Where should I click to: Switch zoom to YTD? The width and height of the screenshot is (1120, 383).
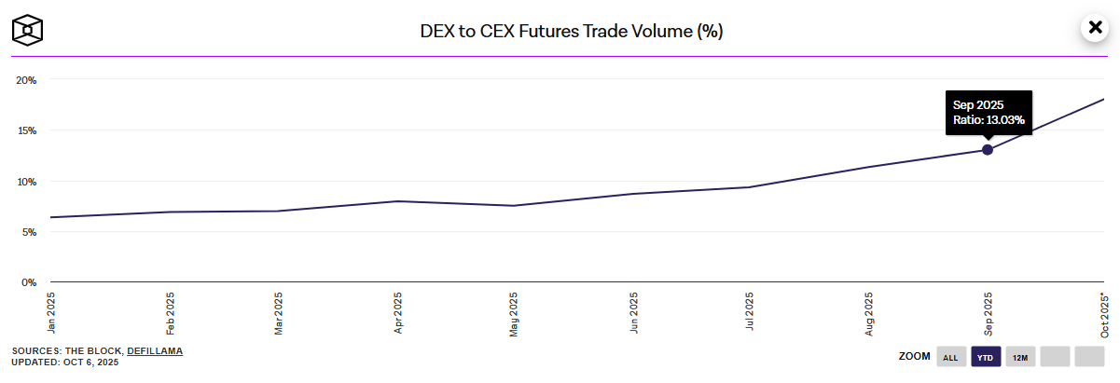(x=986, y=356)
